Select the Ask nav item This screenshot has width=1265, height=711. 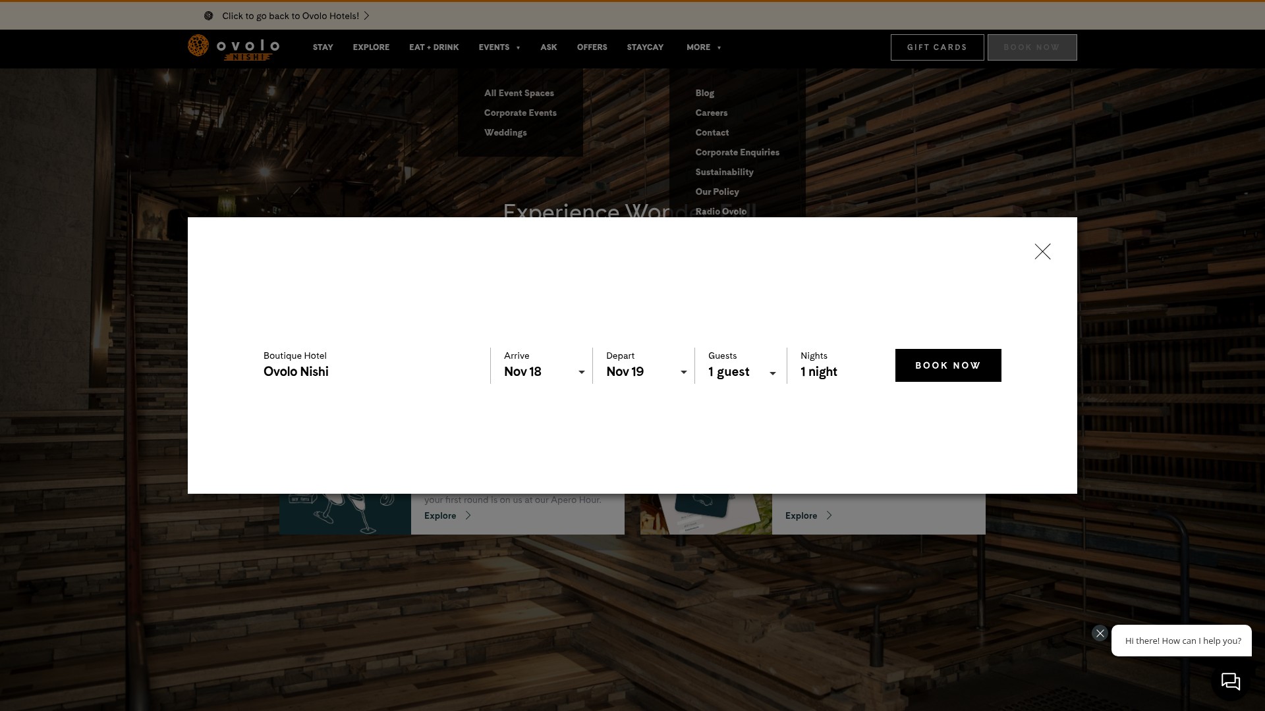549,47
